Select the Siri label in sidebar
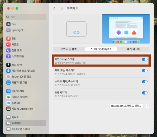Viewport: 157px width, 137px height. (14, 24)
